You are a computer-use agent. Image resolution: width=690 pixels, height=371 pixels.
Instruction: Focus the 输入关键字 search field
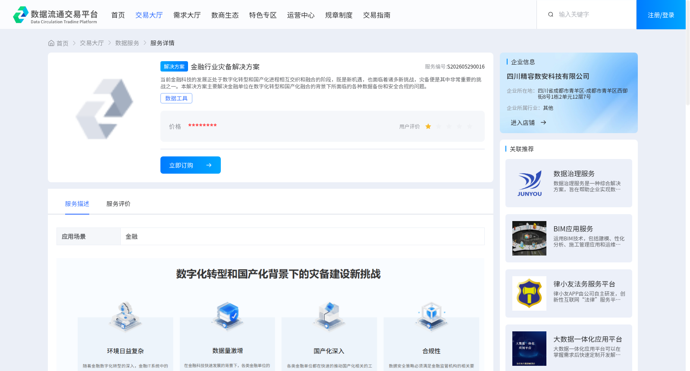pyautogui.click(x=593, y=14)
